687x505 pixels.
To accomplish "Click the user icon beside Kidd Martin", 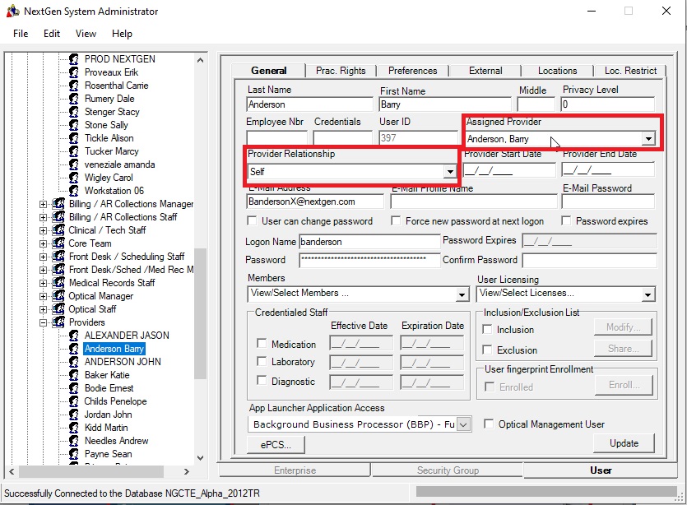I will [74, 428].
